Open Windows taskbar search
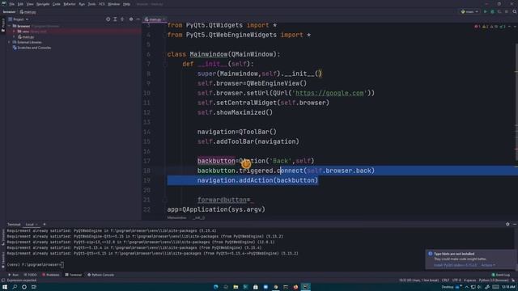518x291 pixels. pyautogui.click(x=15, y=287)
